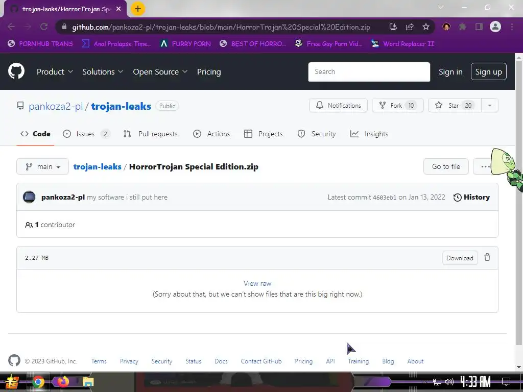523x392 pixels.
Task: Open Firefox from the taskbar
Action: point(63,382)
